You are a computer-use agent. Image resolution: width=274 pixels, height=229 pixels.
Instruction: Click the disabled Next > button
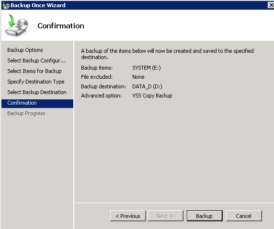point(165,216)
